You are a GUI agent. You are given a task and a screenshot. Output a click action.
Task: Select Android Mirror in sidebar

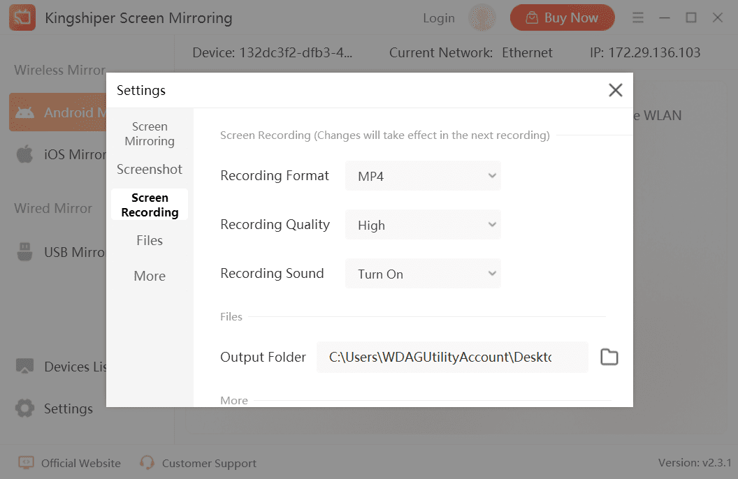coord(57,112)
